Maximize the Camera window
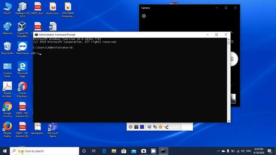The height and width of the screenshot is (155, 276). pyautogui.click(x=226, y=8)
